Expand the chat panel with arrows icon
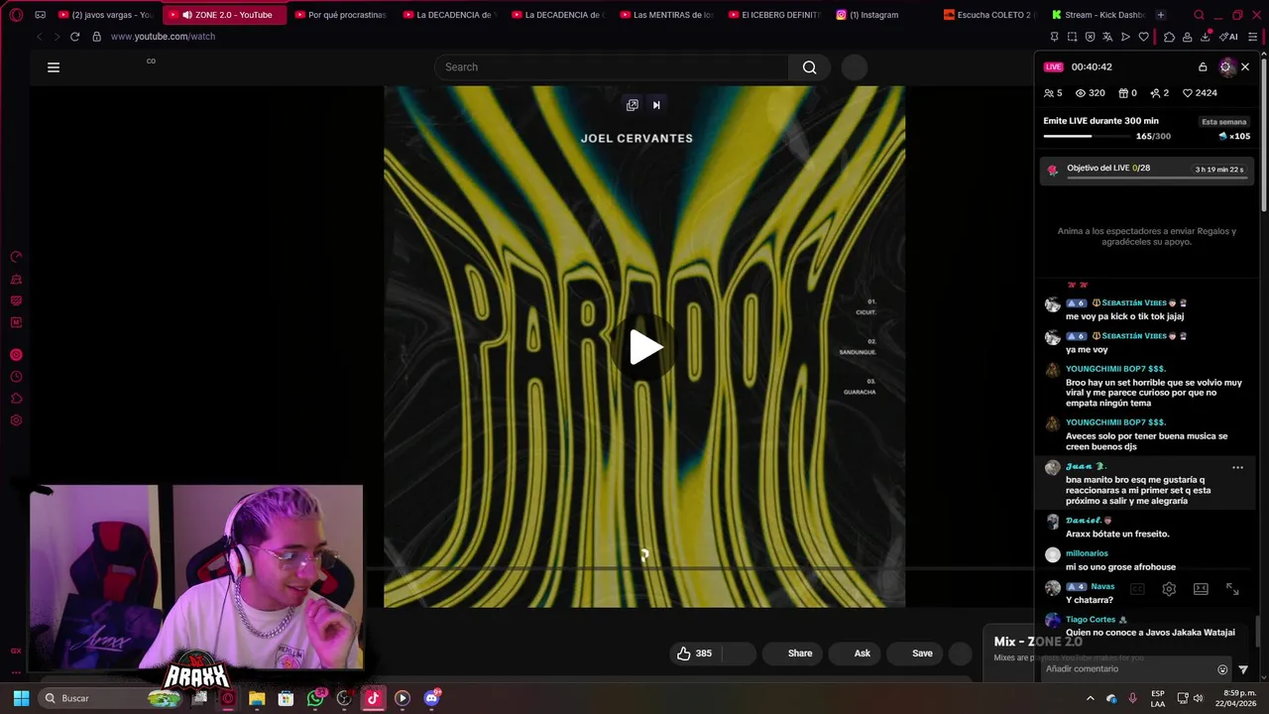1269x714 pixels. [x=1232, y=589]
